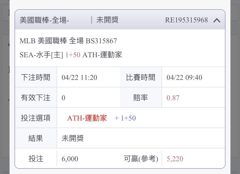Click the 比賽時間 label cell
This screenshot has height=174, width=240.
[141, 78]
